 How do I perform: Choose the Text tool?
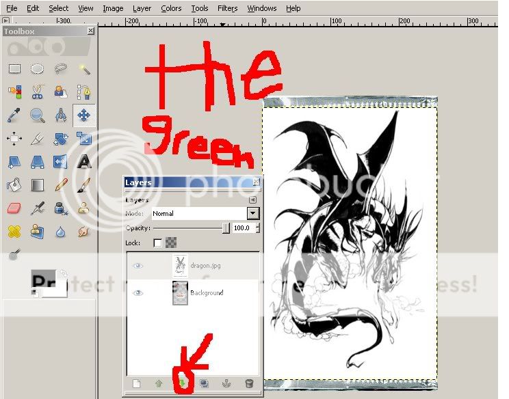coord(84,161)
